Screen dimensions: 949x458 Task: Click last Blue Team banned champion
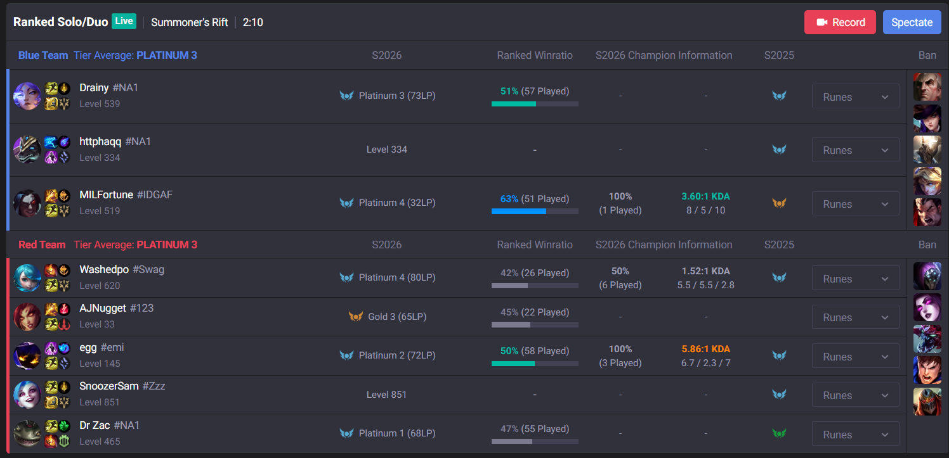click(927, 212)
